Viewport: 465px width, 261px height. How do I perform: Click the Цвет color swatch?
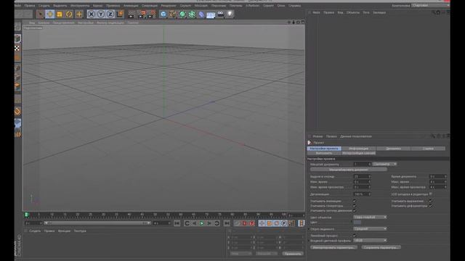click(x=357, y=223)
